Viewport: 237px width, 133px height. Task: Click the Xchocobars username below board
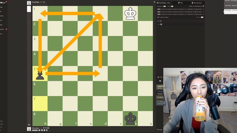pyautogui.click(x=36, y=128)
